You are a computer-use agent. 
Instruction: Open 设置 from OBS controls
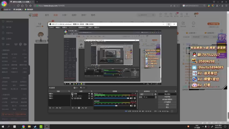pos(167,105)
